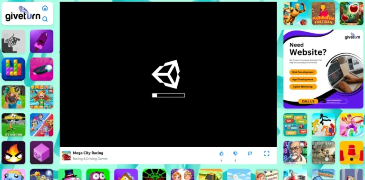The height and width of the screenshot is (180, 365).
Task: Open the cartoon kids versus game
Action: [41, 125]
